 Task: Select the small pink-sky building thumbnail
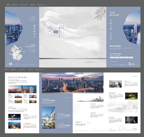33,96
